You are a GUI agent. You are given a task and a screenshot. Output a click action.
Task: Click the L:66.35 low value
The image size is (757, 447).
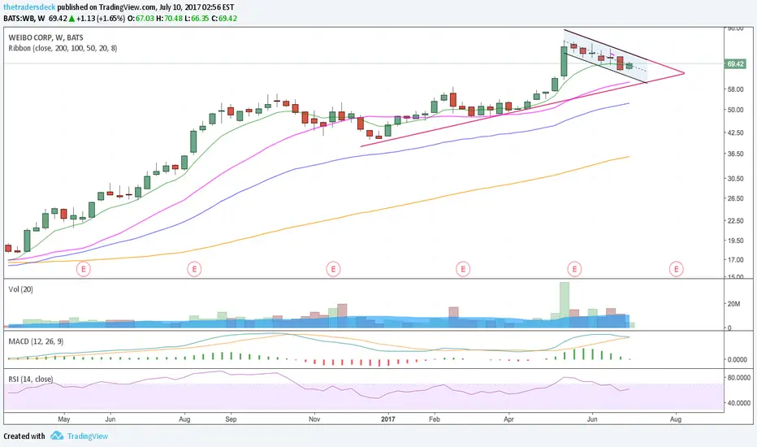point(197,19)
